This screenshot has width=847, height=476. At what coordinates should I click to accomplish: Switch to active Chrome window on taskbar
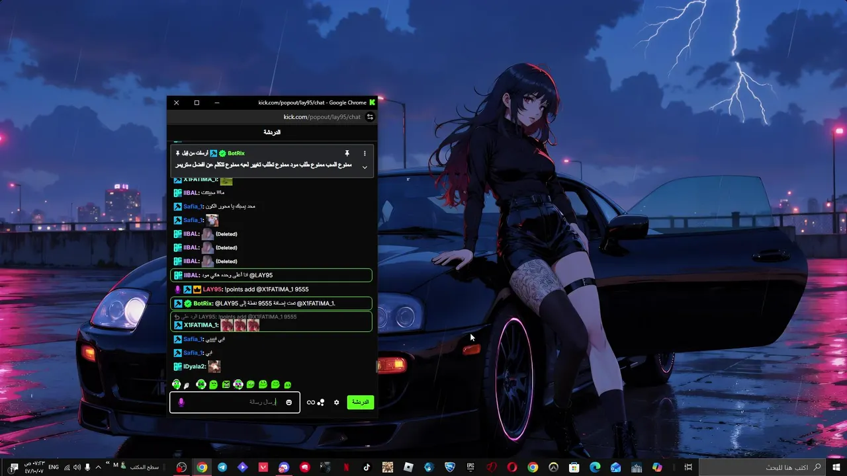coord(202,467)
